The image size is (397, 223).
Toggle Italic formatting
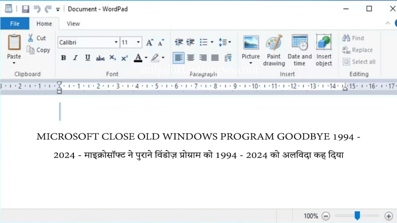pyautogui.click(x=75, y=58)
